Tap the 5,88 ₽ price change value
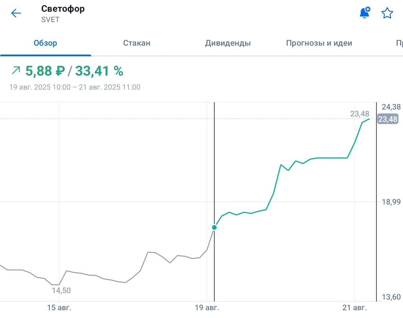The image size is (403, 318). [45, 71]
